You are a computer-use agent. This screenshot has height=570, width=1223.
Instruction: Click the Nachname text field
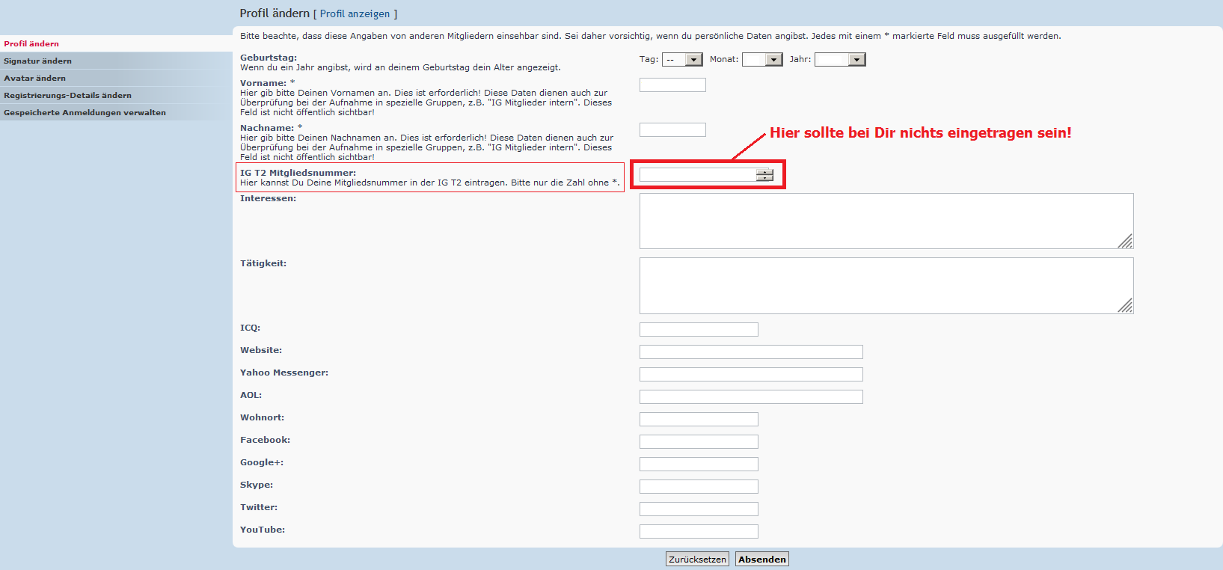[672, 130]
